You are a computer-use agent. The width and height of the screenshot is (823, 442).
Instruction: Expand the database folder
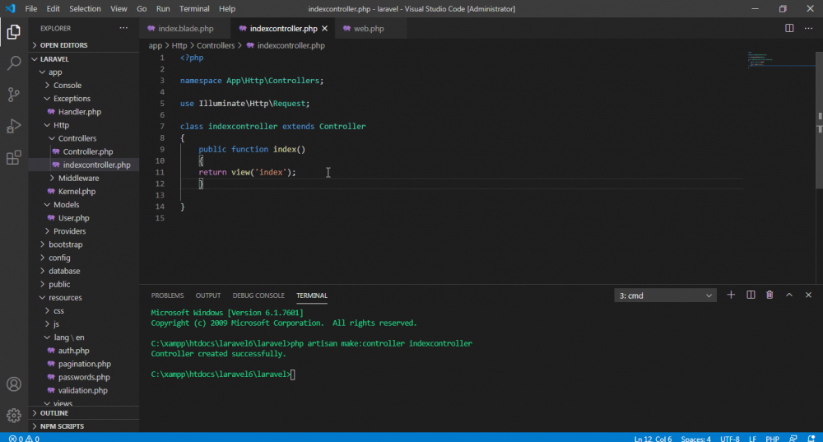click(84, 271)
